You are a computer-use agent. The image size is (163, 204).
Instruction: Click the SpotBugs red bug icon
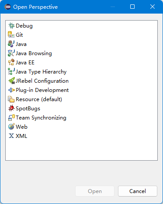click(x=11, y=109)
